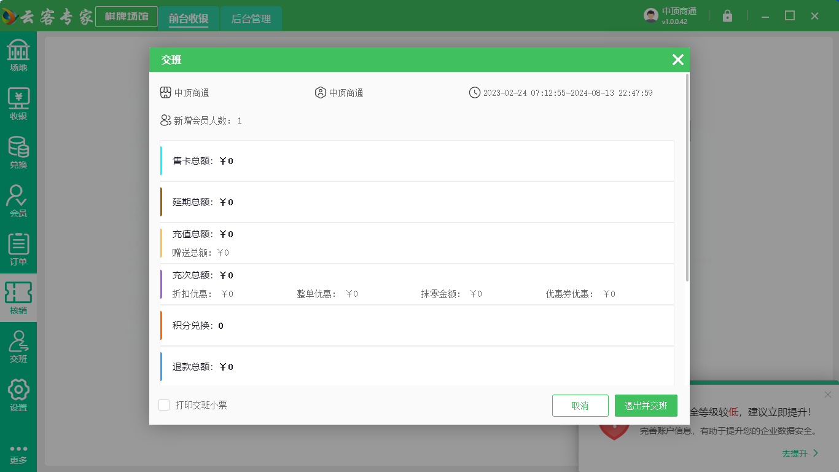Viewport: 839px width, 472px height.
Task: Click the 棋牌场馆 venue type button
Action: pyautogui.click(x=127, y=17)
